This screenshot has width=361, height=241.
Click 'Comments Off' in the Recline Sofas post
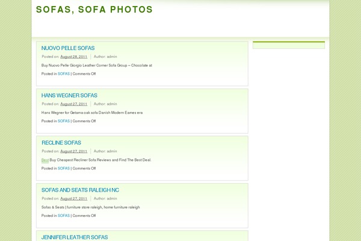[84, 168]
